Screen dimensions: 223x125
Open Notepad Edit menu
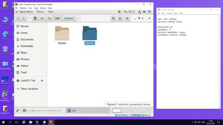click(x=163, y=13)
